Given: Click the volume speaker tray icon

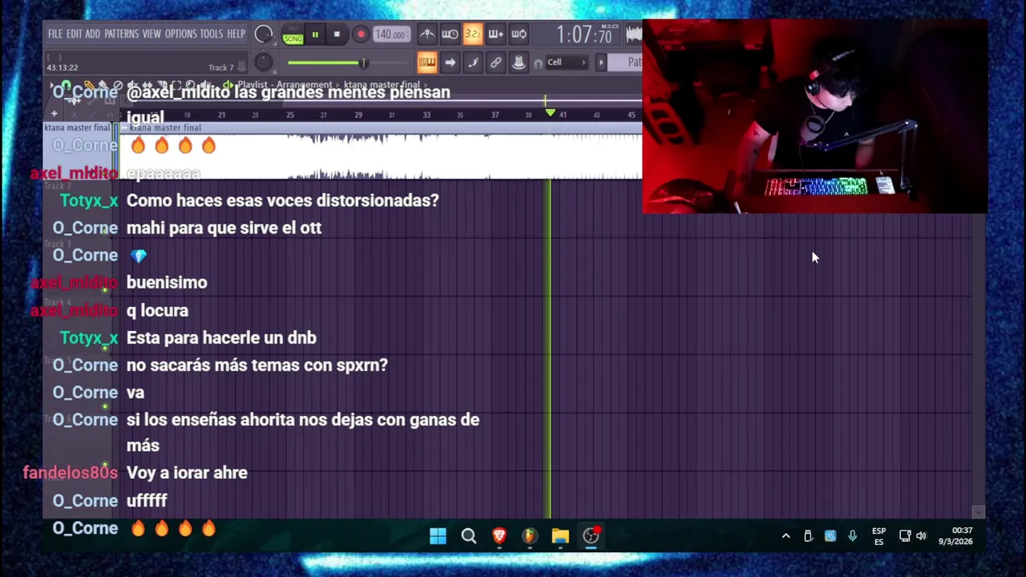Looking at the screenshot, I should click(x=921, y=536).
